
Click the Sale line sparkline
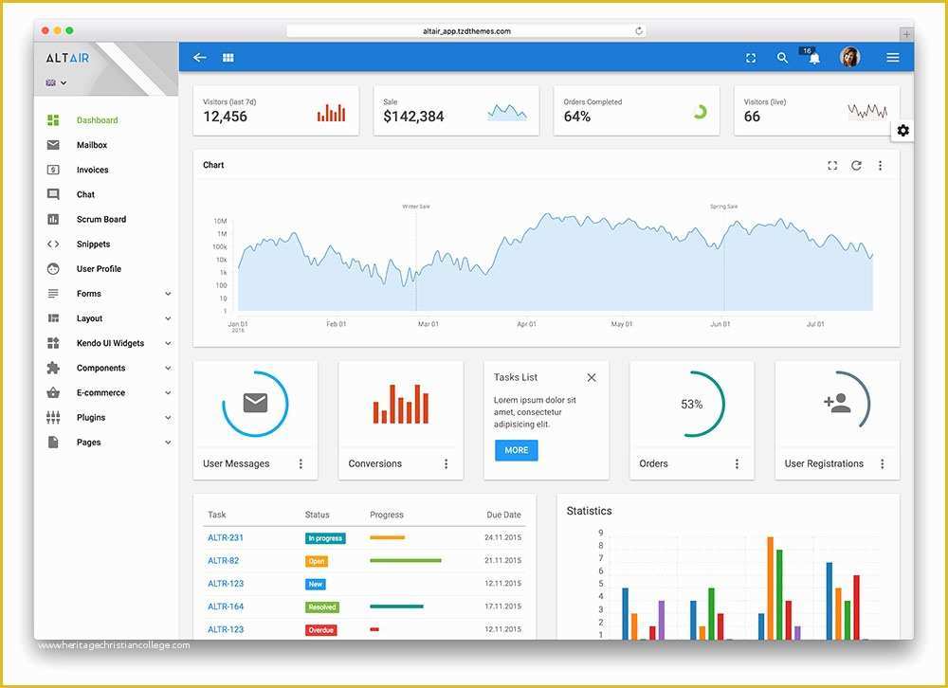coord(506,113)
